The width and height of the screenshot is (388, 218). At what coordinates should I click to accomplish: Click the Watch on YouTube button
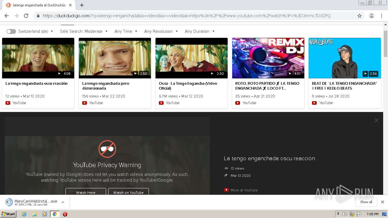(x=129, y=192)
